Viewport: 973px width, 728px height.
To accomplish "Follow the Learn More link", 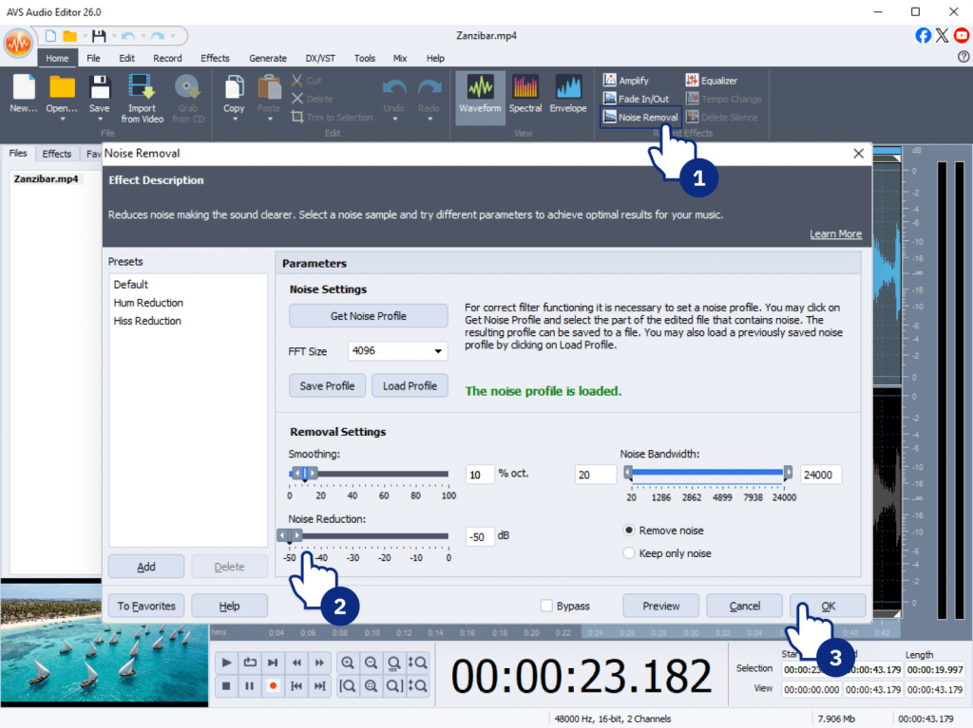I will [x=835, y=234].
